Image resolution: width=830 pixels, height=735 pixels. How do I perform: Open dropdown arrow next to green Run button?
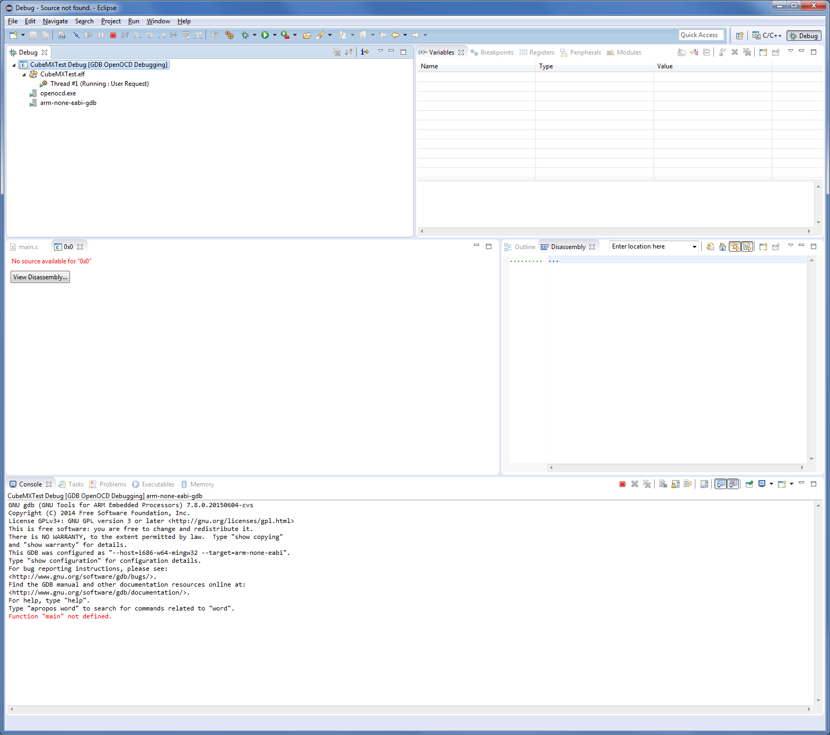275,35
